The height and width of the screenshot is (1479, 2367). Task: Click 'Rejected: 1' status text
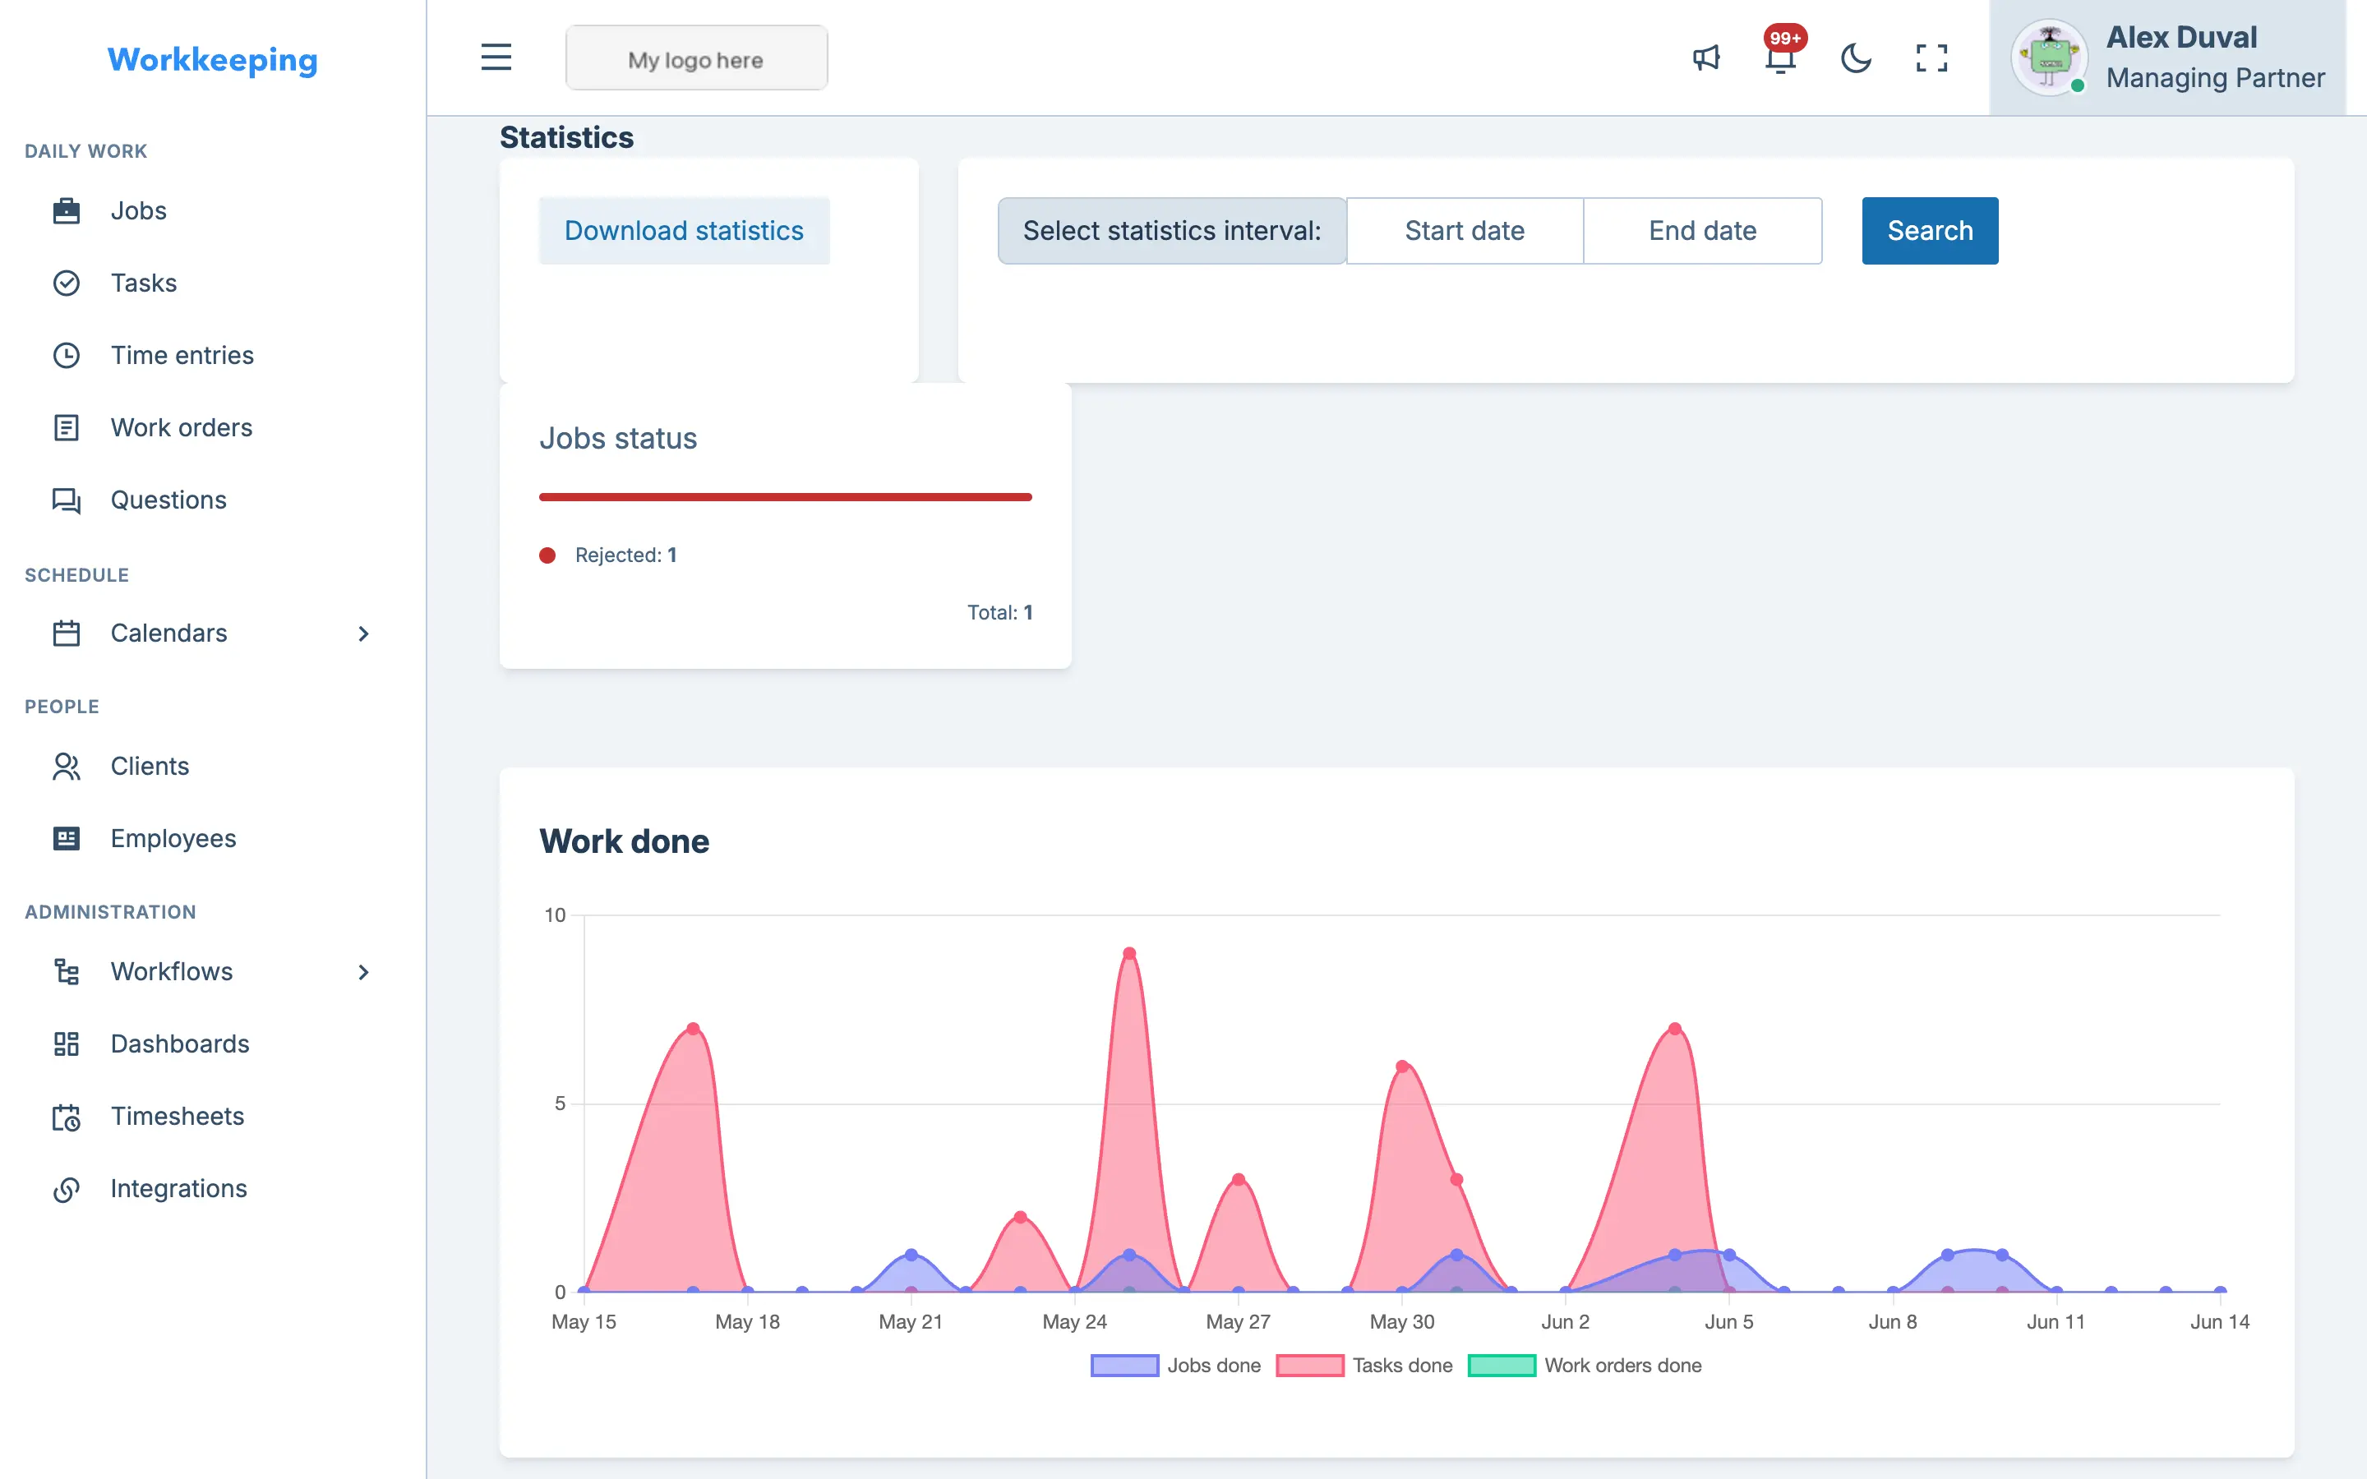(x=626, y=555)
